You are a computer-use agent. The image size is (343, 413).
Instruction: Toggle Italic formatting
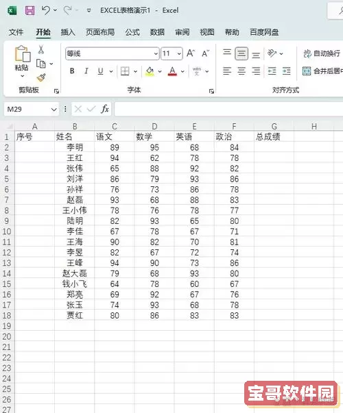pos(86,71)
